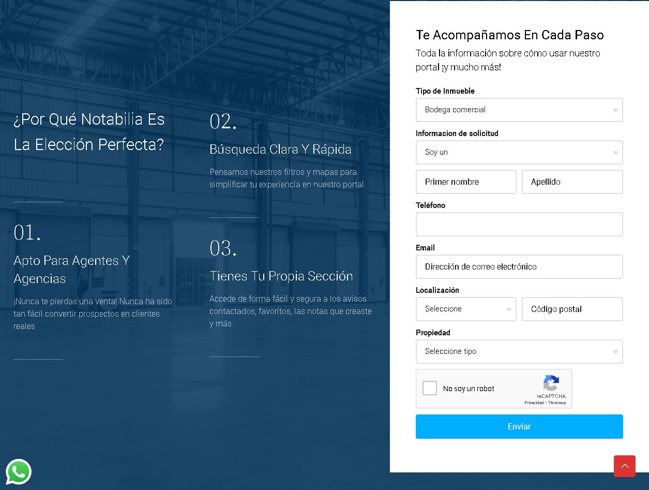Click the 'Apto Para Agentes Y Agencias' heading
649x490 pixels.
tap(72, 270)
